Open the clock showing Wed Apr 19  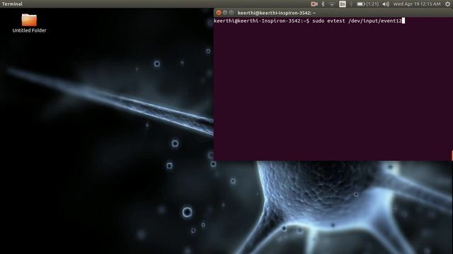coord(417,4)
